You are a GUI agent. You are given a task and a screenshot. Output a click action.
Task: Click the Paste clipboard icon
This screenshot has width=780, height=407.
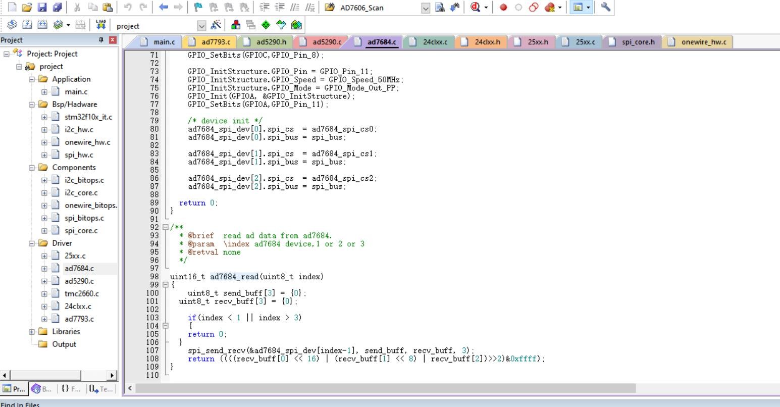(107, 7)
